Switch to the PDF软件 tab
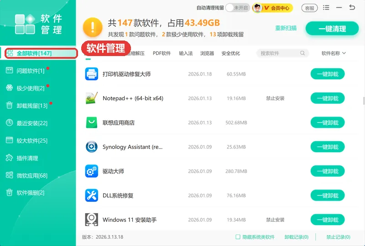This screenshot has height=246, width=365. [162, 53]
